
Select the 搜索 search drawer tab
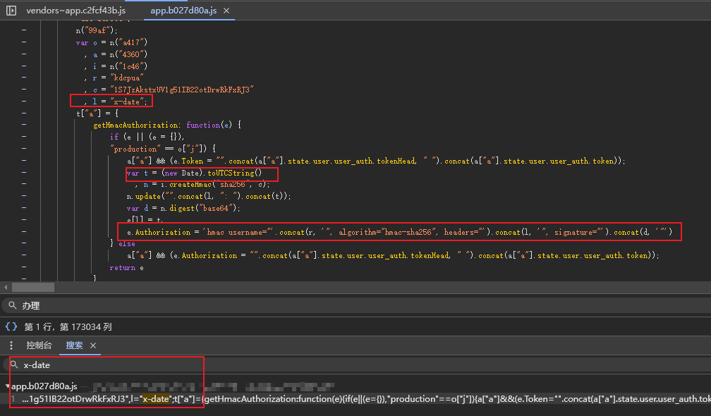click(x=74, y=345)
